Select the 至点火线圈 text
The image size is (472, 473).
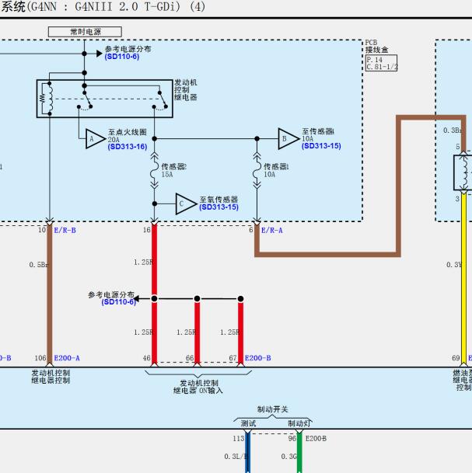(x=127, y=132)
